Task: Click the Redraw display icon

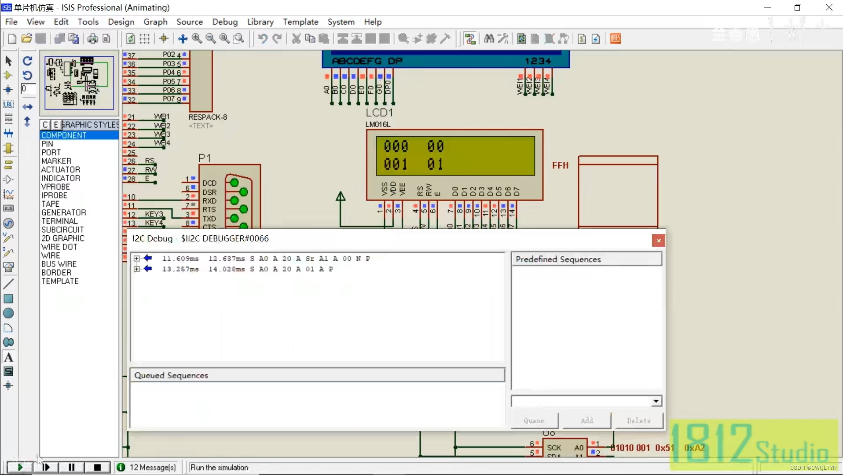Action: (x=131, y=39)
